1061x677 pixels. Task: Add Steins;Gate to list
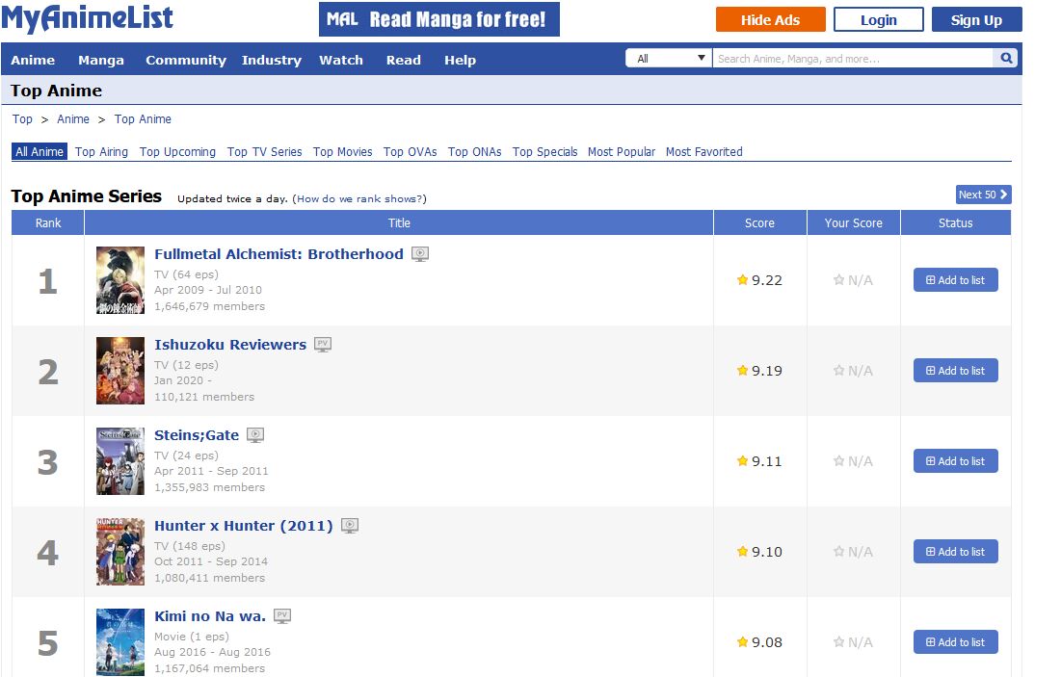tap(955, 461)
